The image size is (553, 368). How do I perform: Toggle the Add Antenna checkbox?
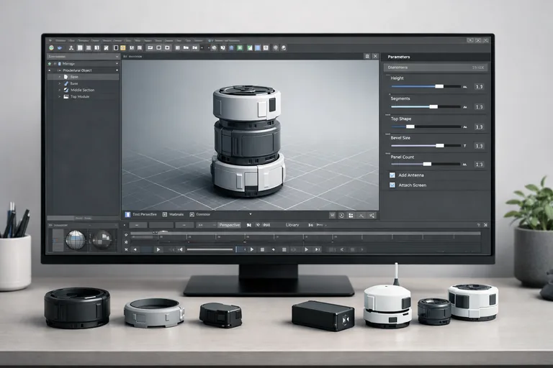(392, 175)
